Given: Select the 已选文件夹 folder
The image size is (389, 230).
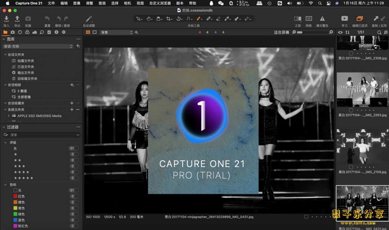Looking at the screenshot, I should click(26, 66).
